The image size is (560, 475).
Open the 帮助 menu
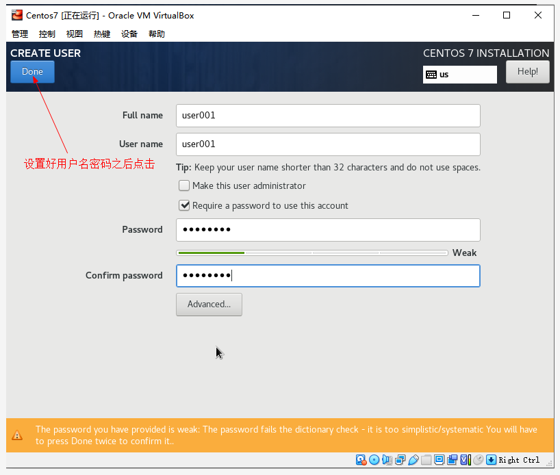(x=156, y=34)
